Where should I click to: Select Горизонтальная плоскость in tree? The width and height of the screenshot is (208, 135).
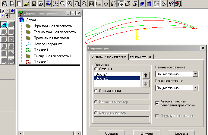point(55,32)
